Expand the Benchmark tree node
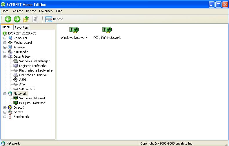229x146 pixels. (5, 117)
